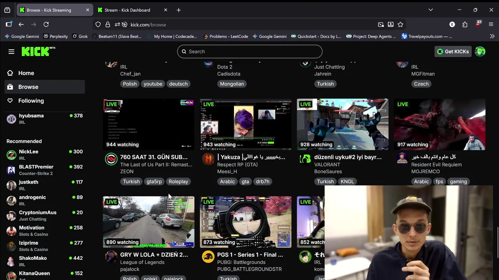Switch to Stream - Kick Dashboard tab
This screenshot has height=280, width=499.
pos(132,10)
